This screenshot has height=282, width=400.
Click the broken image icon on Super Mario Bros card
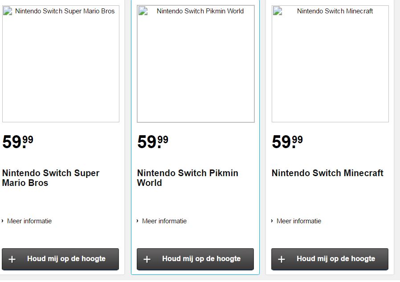pos(8,11)
